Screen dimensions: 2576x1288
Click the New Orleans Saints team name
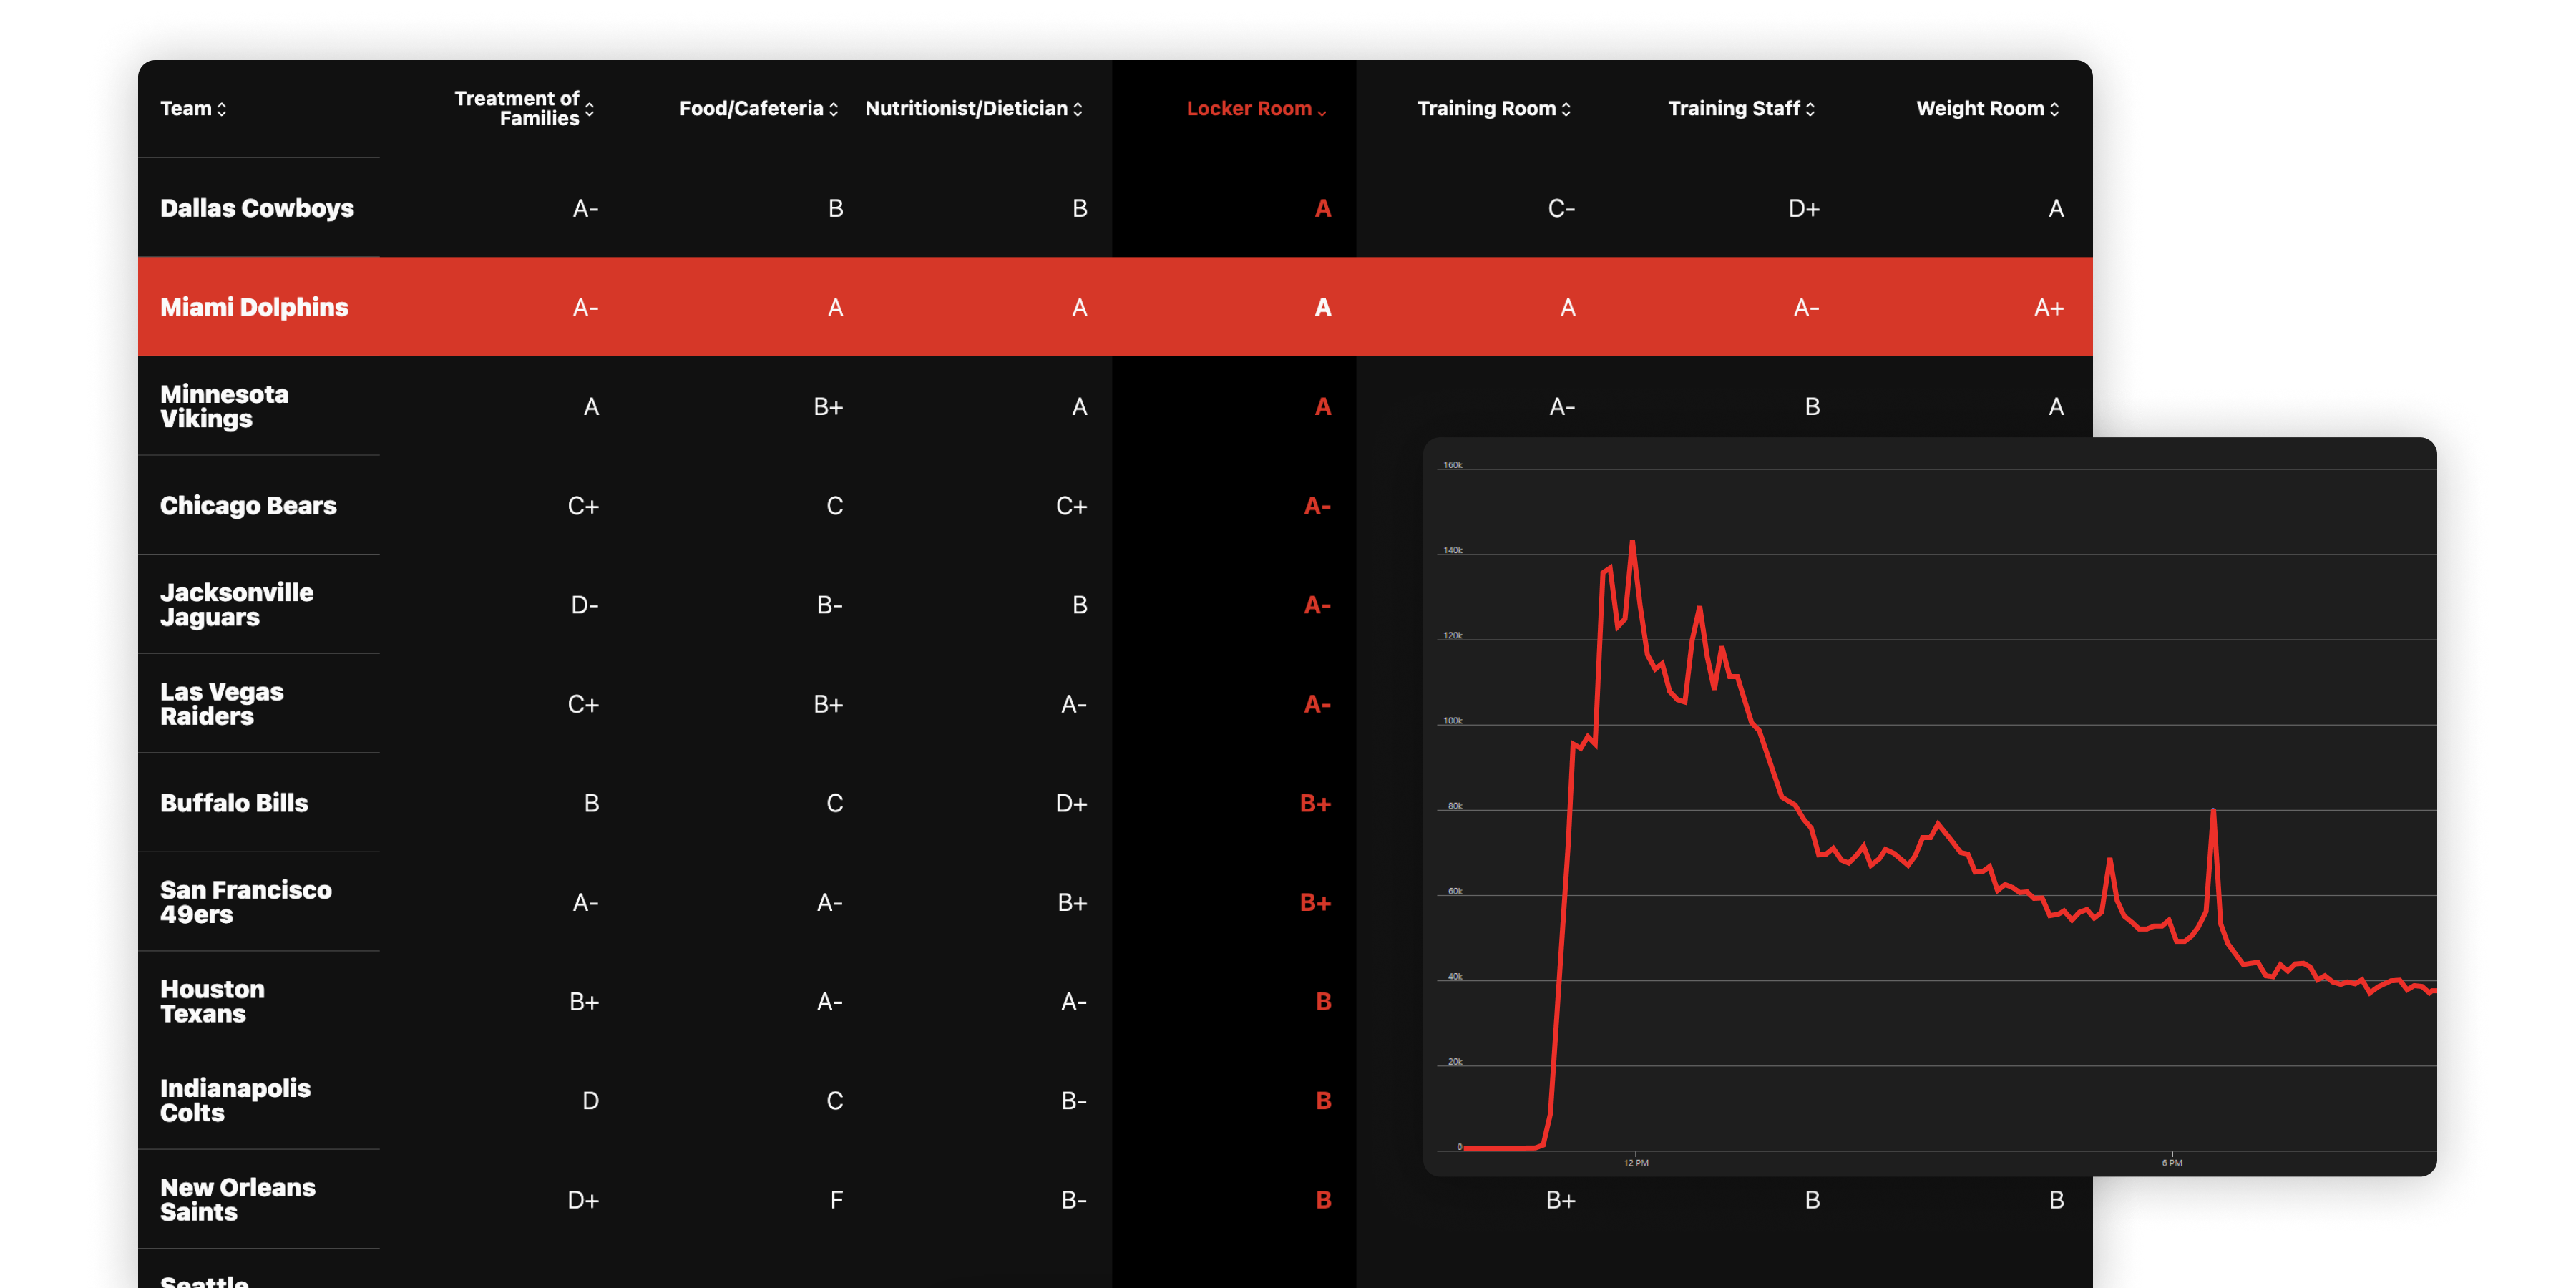[x=238, y=1199]
